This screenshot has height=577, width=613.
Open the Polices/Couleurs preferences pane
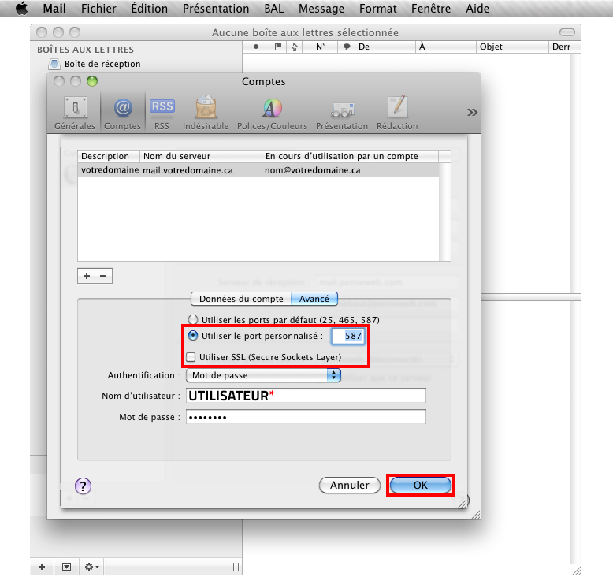[x=272, y=113]
